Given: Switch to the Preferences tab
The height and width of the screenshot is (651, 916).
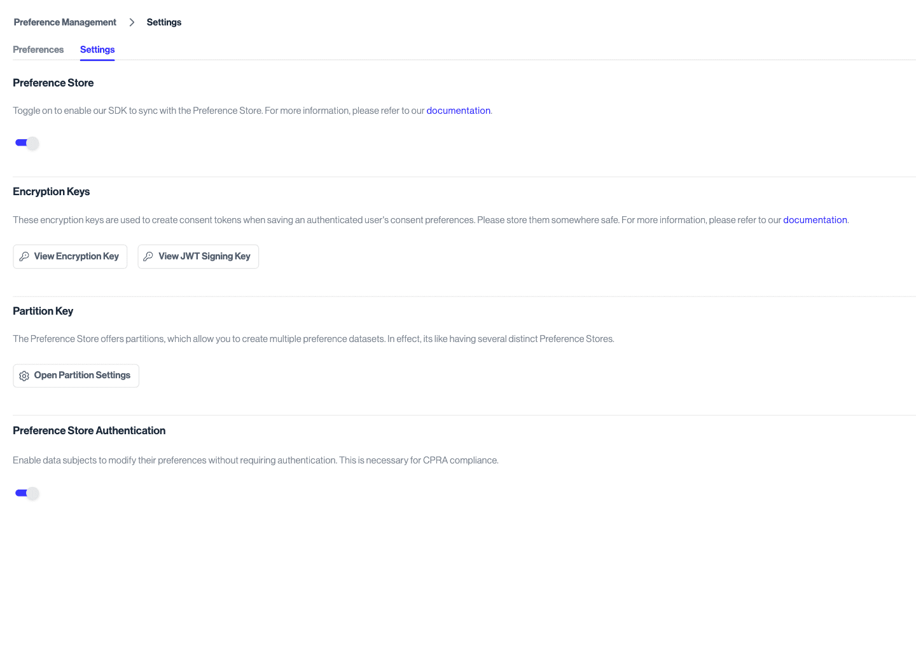Looking at the screenshot, I should pyautogui.click(x=38, y=50).
